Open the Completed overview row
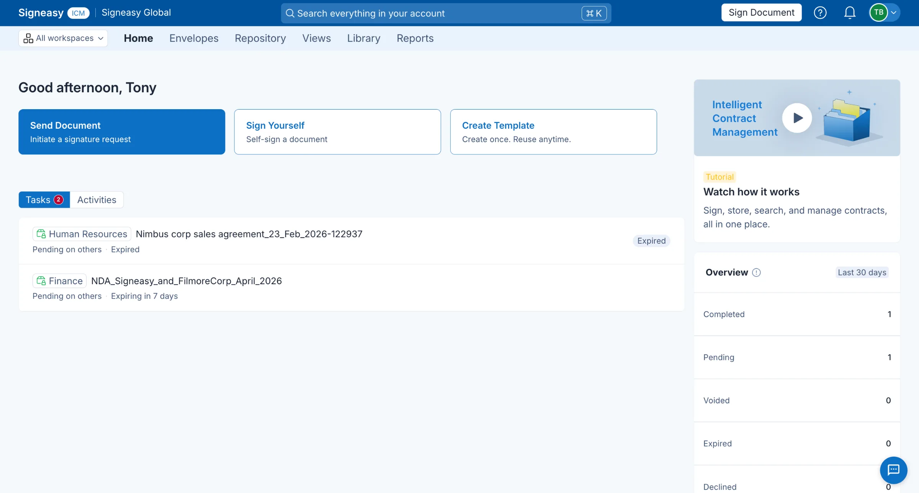This screenshot has width=919, height=493. point(797,314)
